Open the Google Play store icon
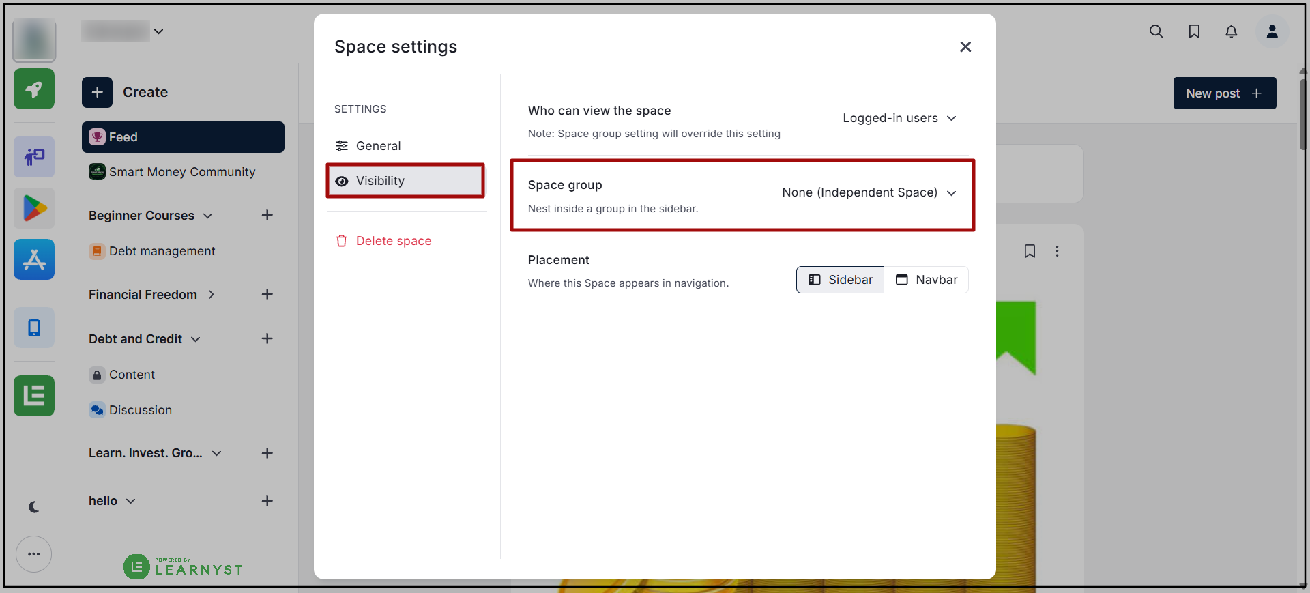1310x593 pixels. pos(34,208)
